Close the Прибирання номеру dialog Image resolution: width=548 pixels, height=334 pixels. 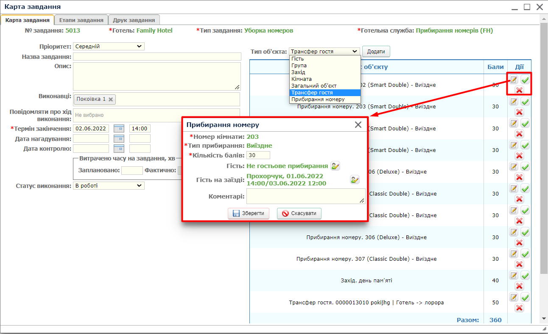click(358, 124)
